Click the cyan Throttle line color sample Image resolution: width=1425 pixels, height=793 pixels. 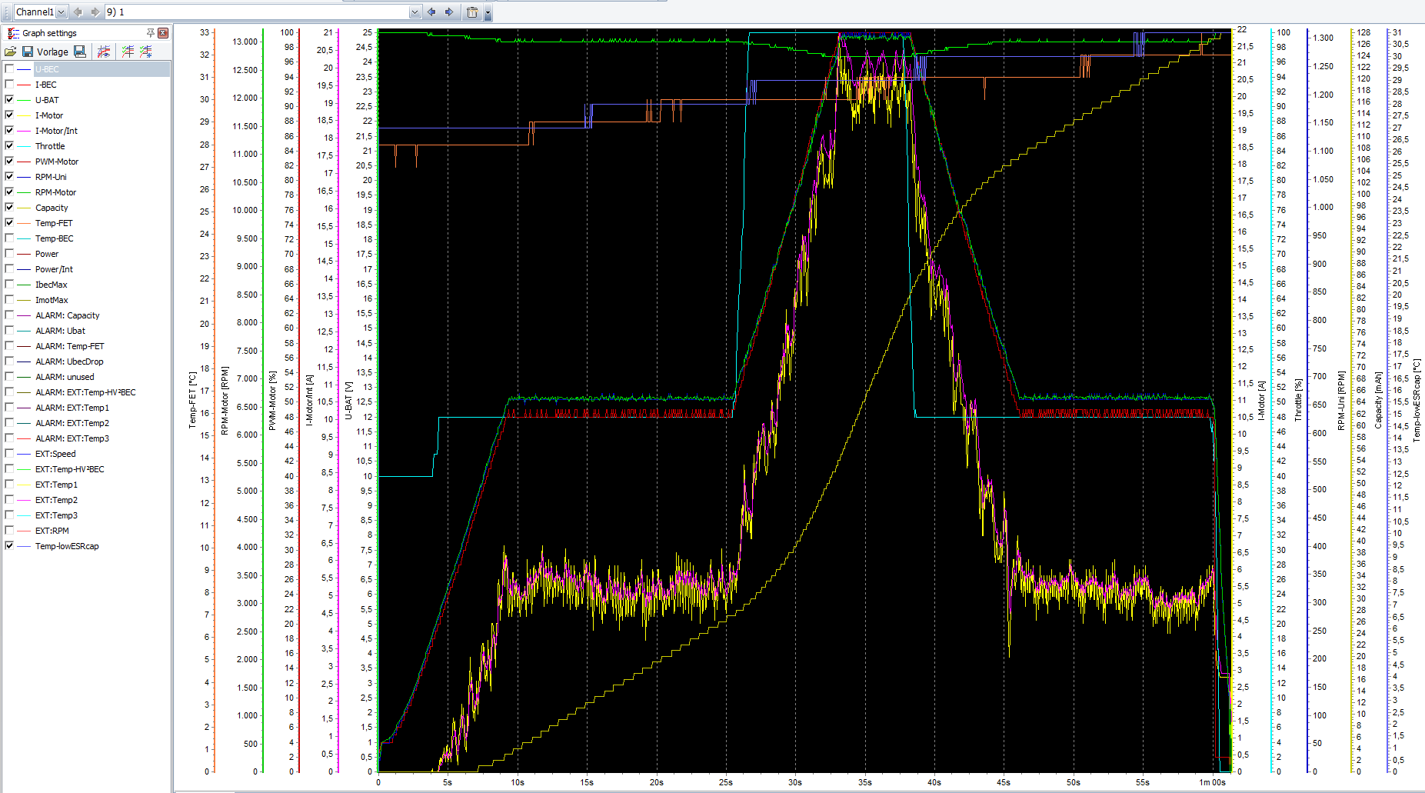pyautogui.click(x=24, y=146)
